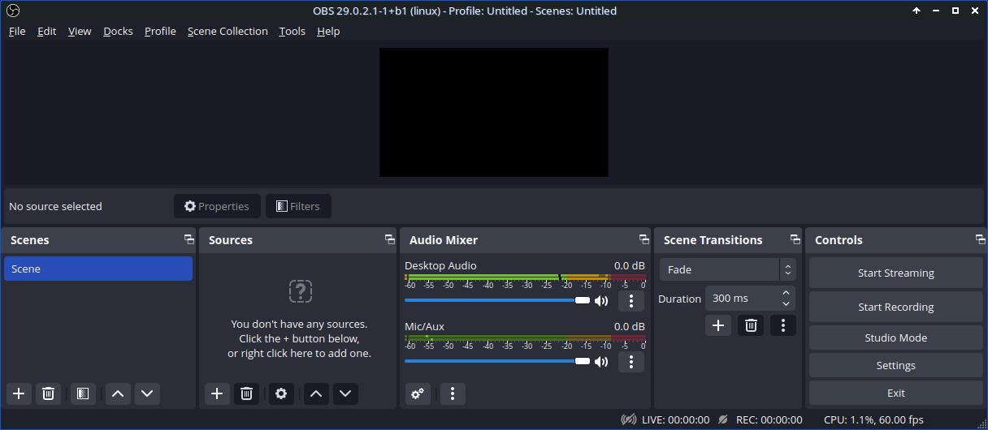The width and height of the screenshot is (988, 430).
Task: Float the Controls dock icon
Action: coord(980,239)
